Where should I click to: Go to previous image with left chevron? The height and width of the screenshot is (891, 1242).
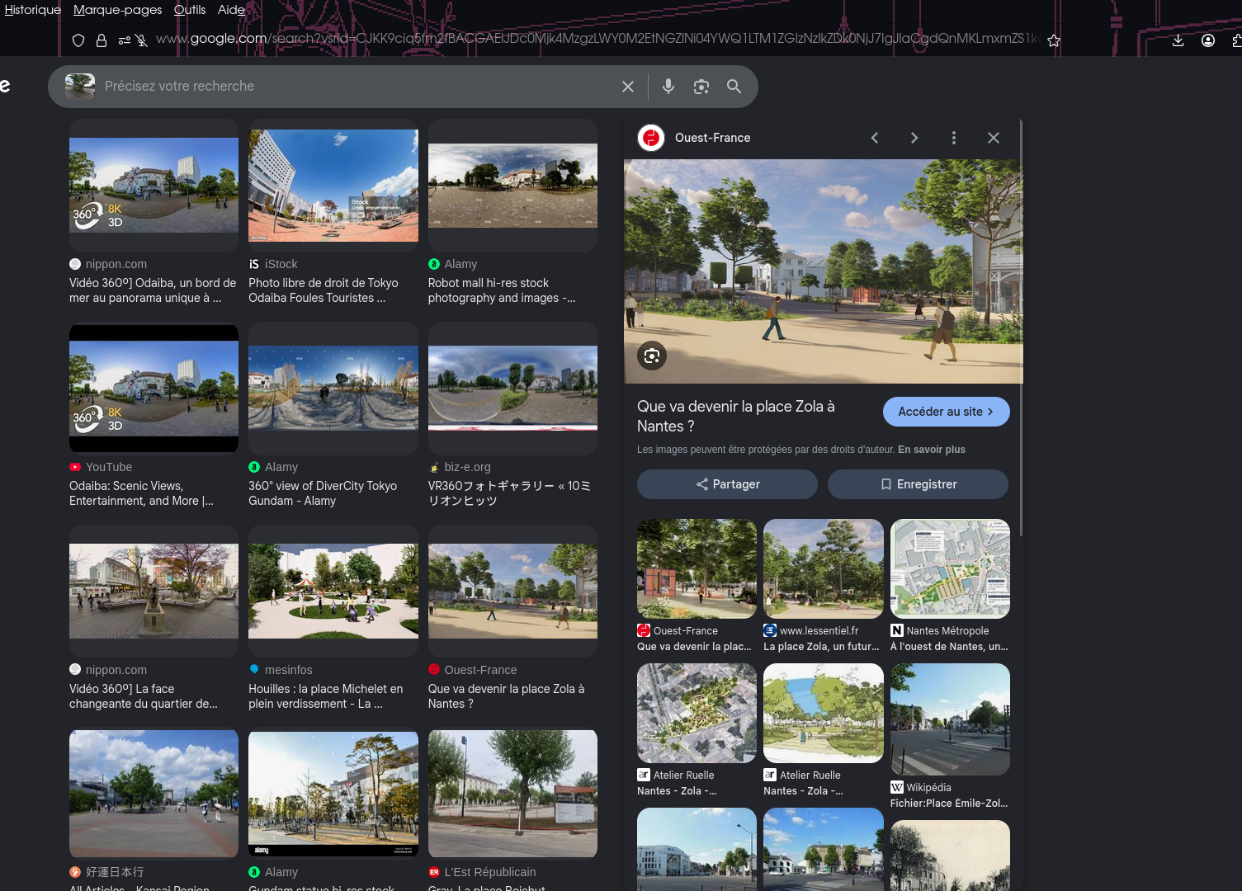click(875, 138)
